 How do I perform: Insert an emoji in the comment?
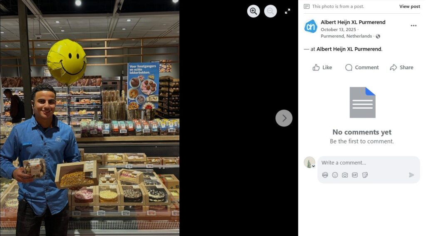point(335,175)
